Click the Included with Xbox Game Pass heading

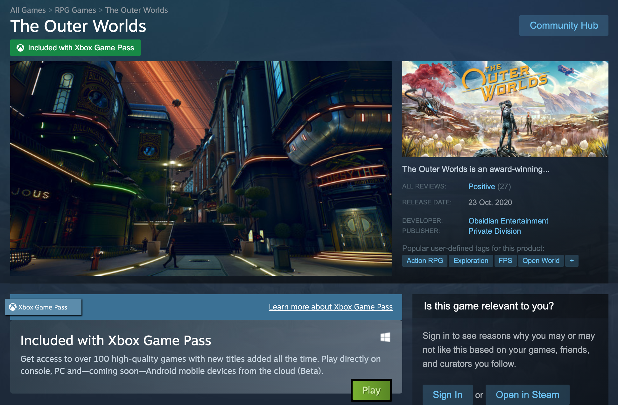[116, 341]
